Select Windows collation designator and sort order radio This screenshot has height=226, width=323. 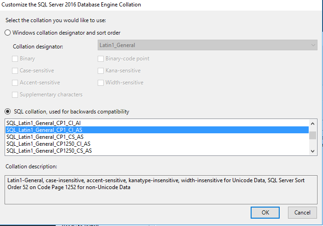click(8, 33)
